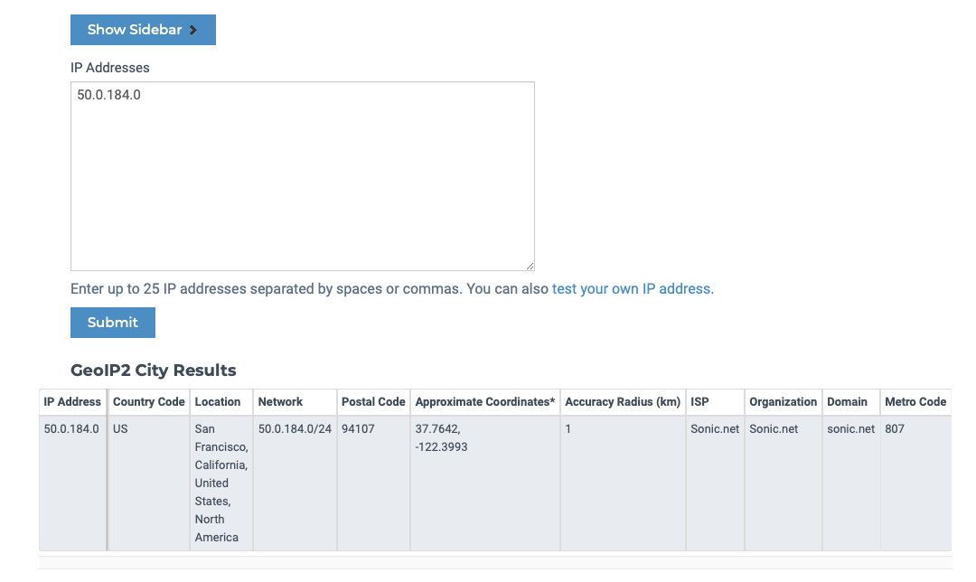976x582 pixels.
Task: Select the Accuracy Radius (km) column header
Action: (x=623, y=402)
